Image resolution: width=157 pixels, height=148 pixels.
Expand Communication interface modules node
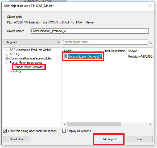coord(7,58)
